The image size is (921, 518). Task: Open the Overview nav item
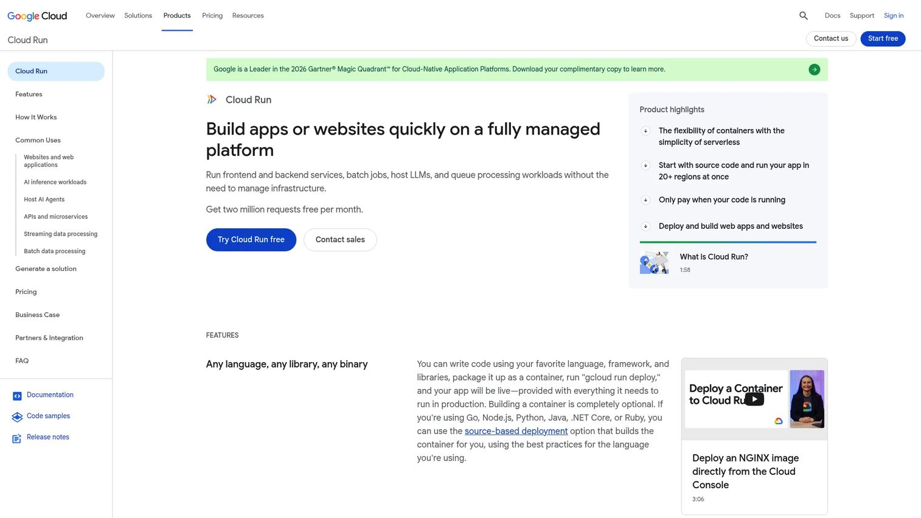click(100, 16)
